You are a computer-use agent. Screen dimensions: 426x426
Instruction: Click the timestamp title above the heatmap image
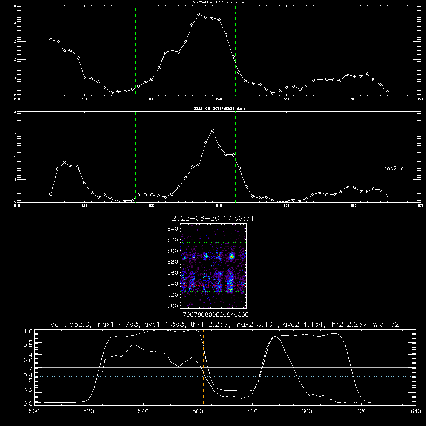(213, 218)
